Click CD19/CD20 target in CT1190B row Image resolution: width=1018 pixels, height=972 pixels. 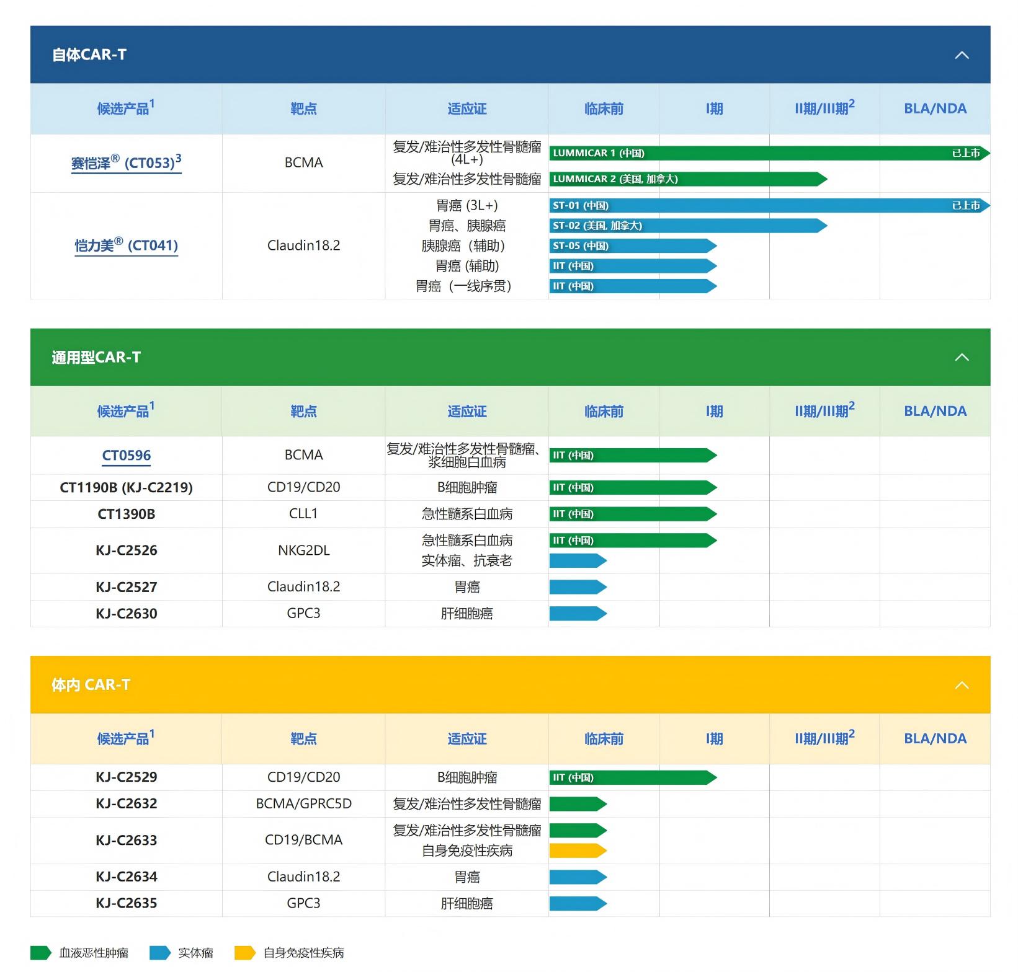(304, 488)
